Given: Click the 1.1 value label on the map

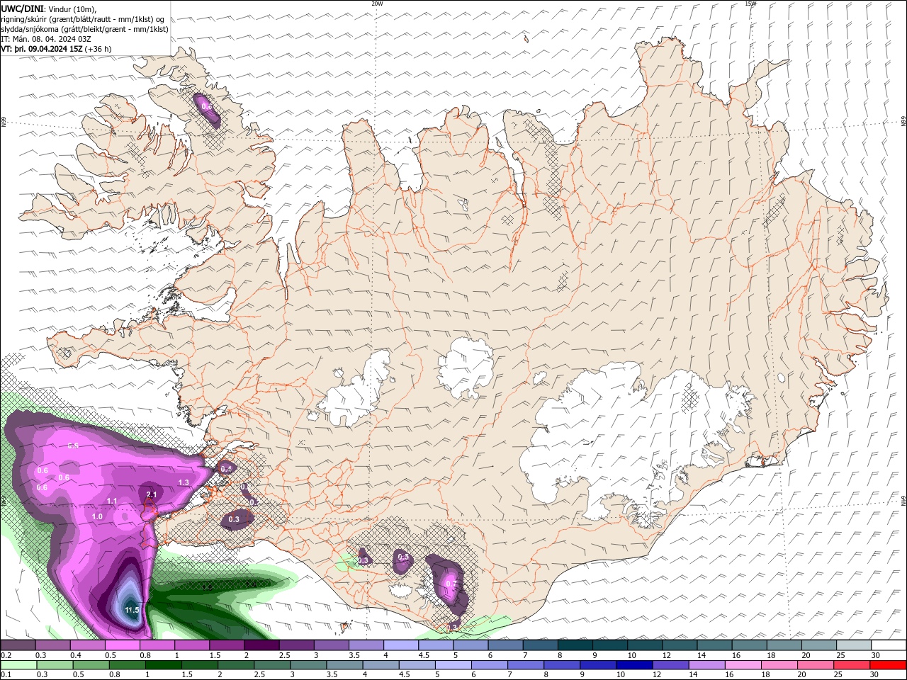Looking at the screenshot, I should point(112,501).
